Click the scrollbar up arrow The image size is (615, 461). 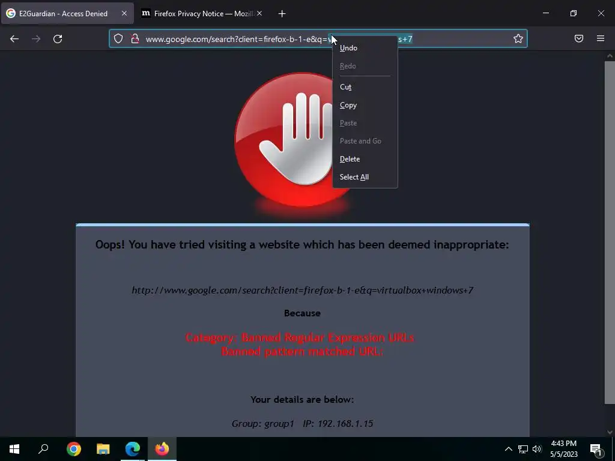[x=610, y=56]
